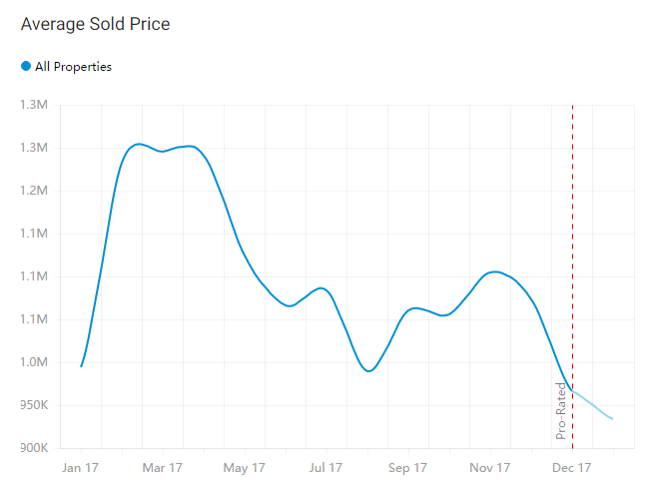Select the Jan 17 x-axis label

coord(80,467)
